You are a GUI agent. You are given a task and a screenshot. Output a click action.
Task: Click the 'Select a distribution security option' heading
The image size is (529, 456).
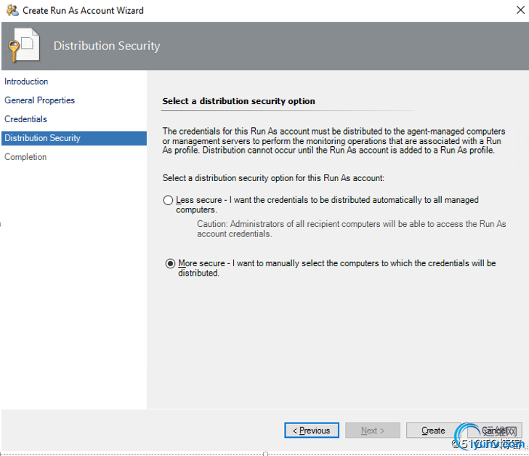(x=238, y=101)
